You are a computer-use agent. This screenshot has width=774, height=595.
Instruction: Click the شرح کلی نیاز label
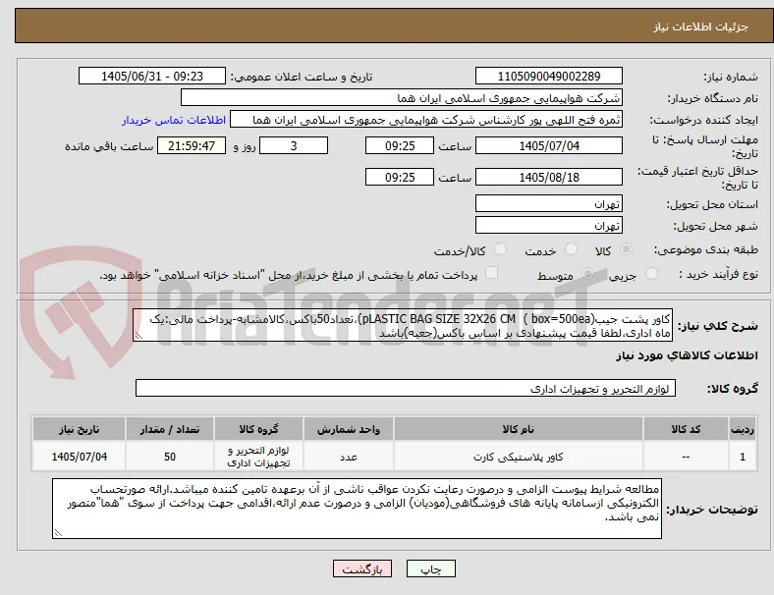(717, 326)
